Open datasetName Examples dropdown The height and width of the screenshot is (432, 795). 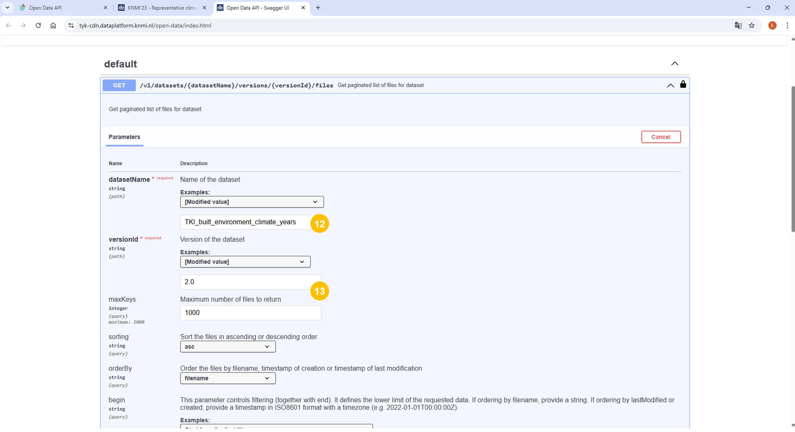[252, 202]
